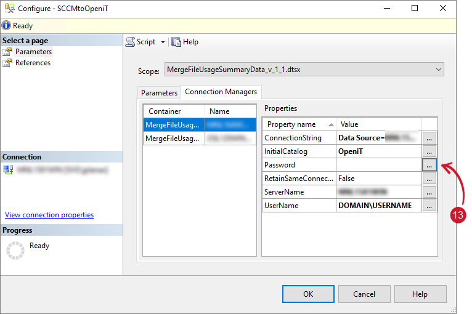472x314 pixels.
Task: Switch to the Connection Managers tab
Action: [x=221, y=92]
